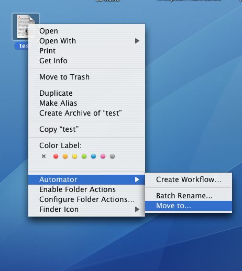Select Copy "test" menu item

(x=86, y=129)
